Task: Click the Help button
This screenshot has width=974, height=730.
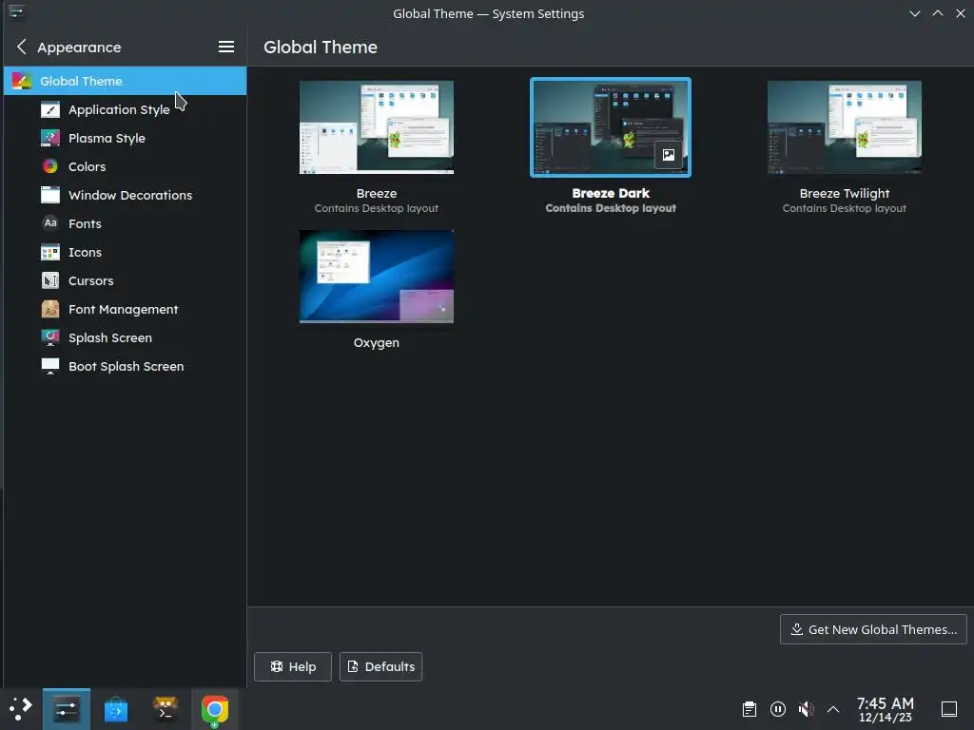Action: pyautogui.click(x=293, y=666)
